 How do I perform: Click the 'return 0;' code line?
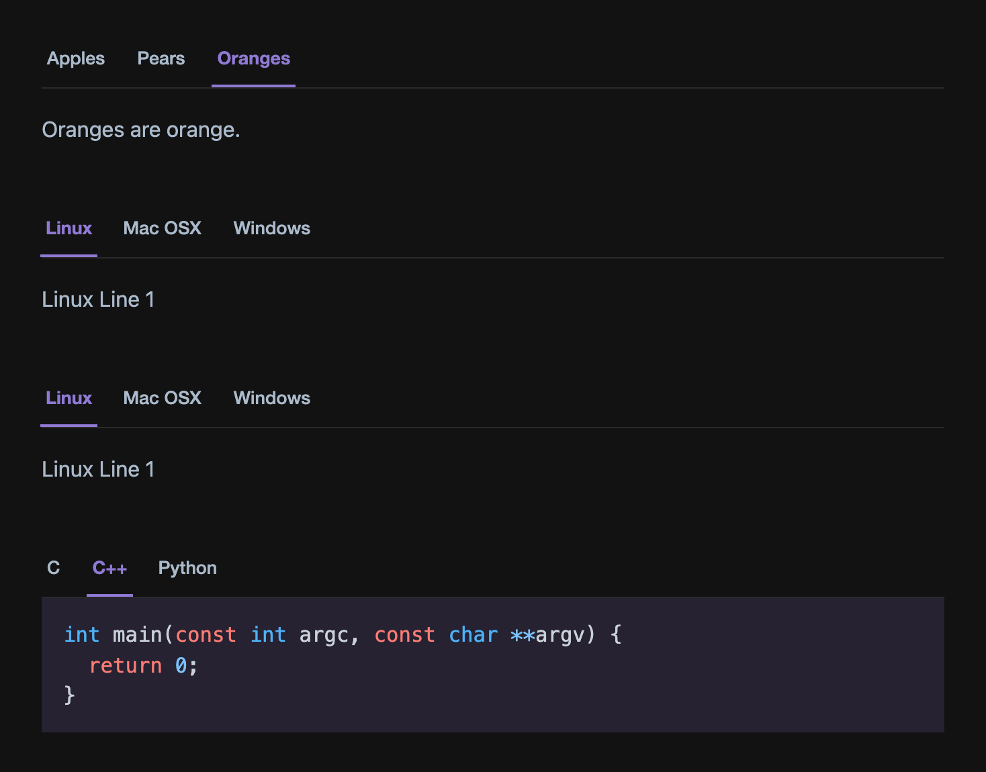(x=143, y=665)
